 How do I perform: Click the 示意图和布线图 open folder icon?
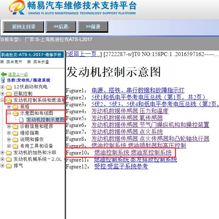click(16, 114)
